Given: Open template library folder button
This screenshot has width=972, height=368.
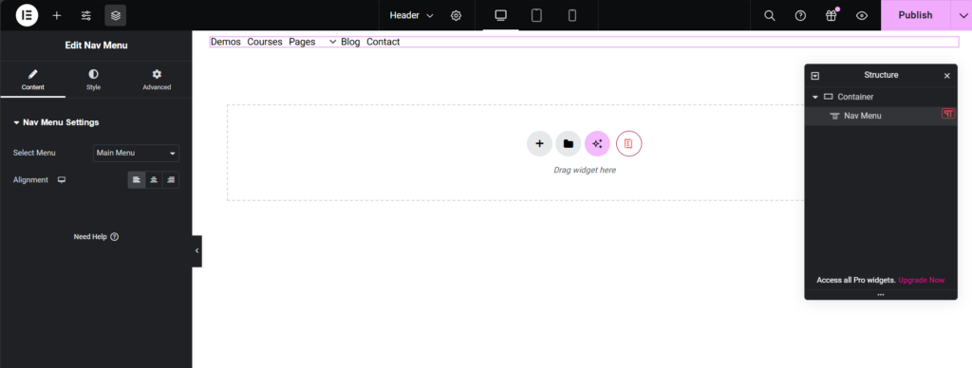Looking at the screenshot, I should pyautogui.click(x=569, y=144).
